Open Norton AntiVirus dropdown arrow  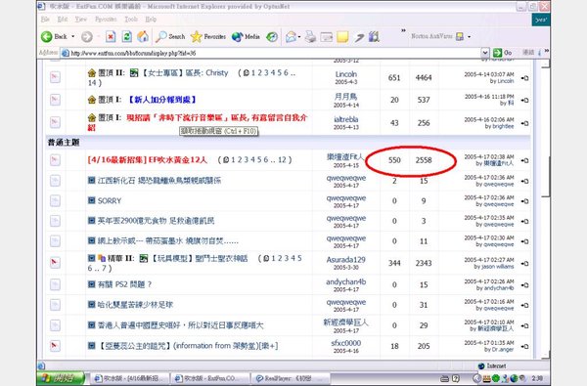[469, 37]
